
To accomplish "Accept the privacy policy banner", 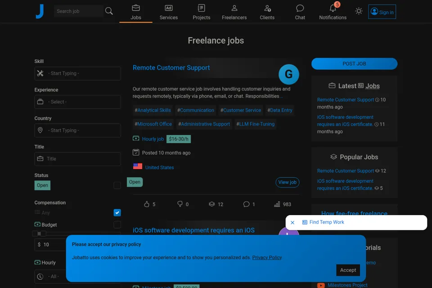I will click(348, 270).
